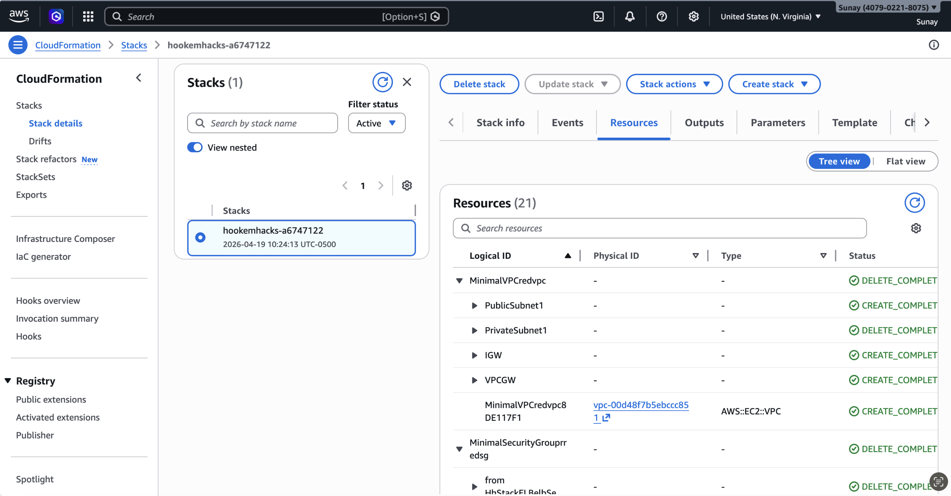Viewport: 951px width, 496px height.
Task: Select the hookemhacks-a6747122 stack radio button
Action: tap(200, 237)
